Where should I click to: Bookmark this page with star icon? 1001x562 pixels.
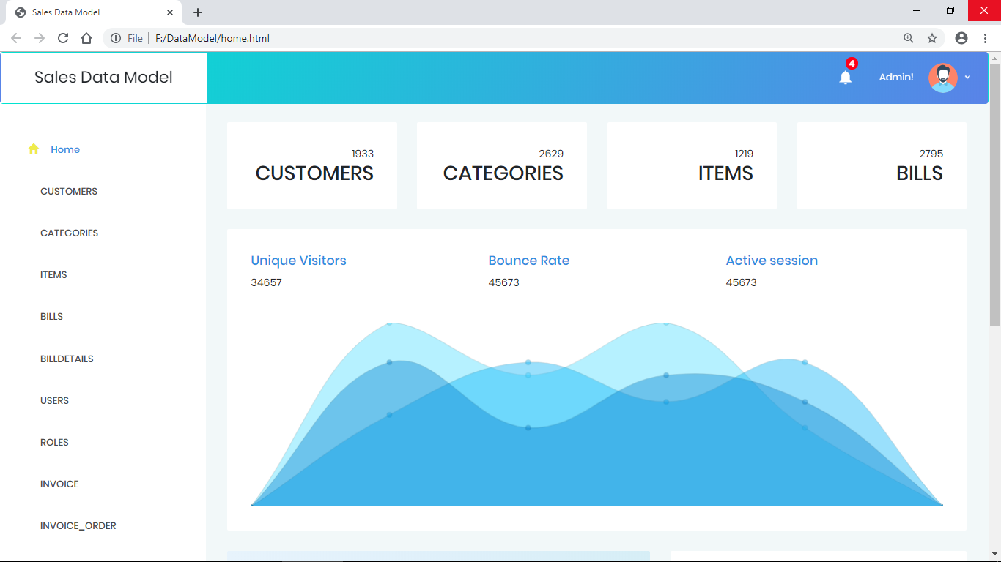(932, 38)
